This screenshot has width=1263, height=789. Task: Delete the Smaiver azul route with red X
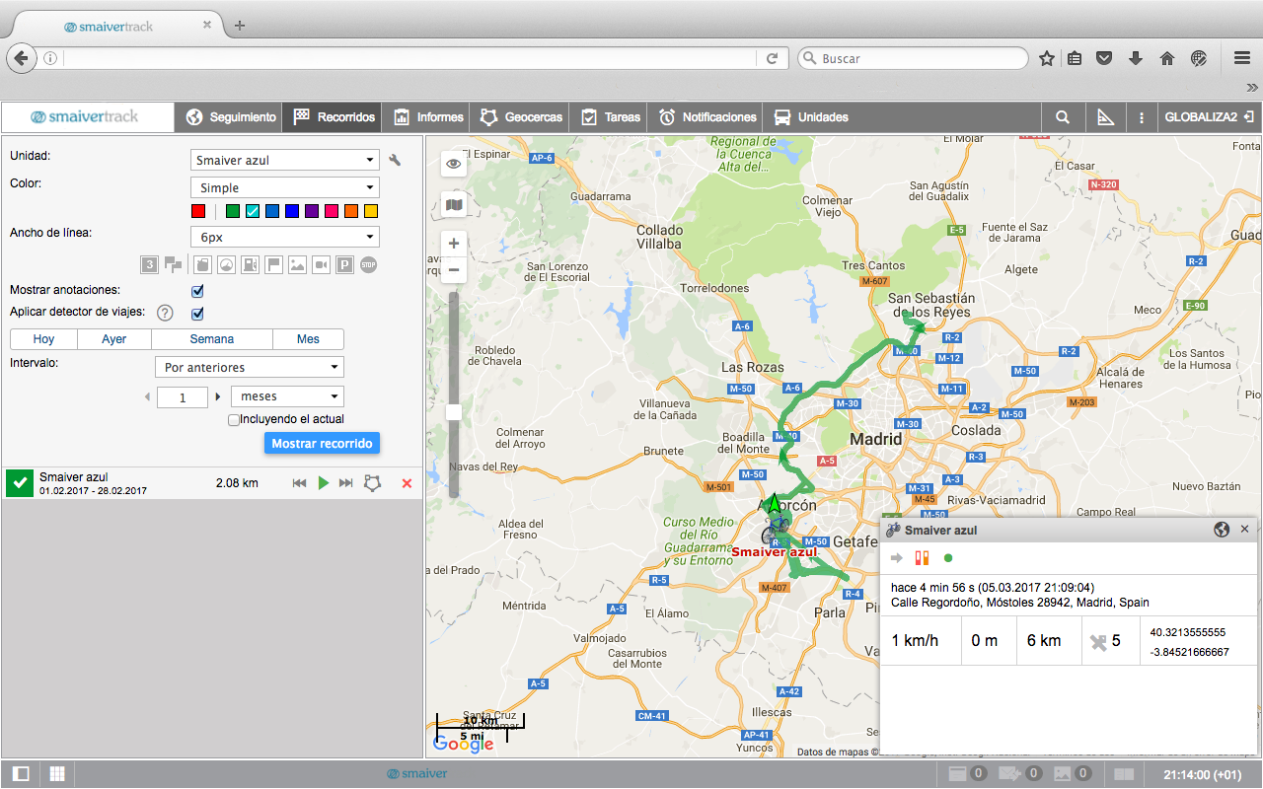[407, 483]
